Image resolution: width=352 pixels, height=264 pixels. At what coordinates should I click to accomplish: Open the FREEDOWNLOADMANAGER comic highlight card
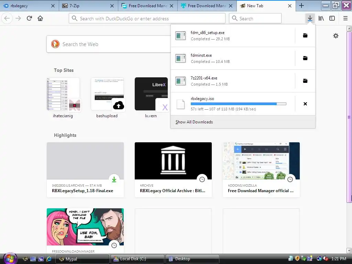(85, 231)
